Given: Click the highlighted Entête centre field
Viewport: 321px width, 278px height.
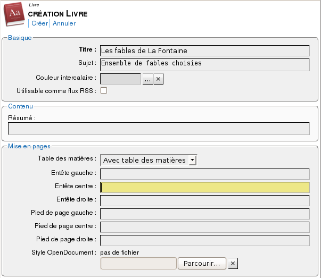Looking at the screenshot, I should tap(205, 187).
